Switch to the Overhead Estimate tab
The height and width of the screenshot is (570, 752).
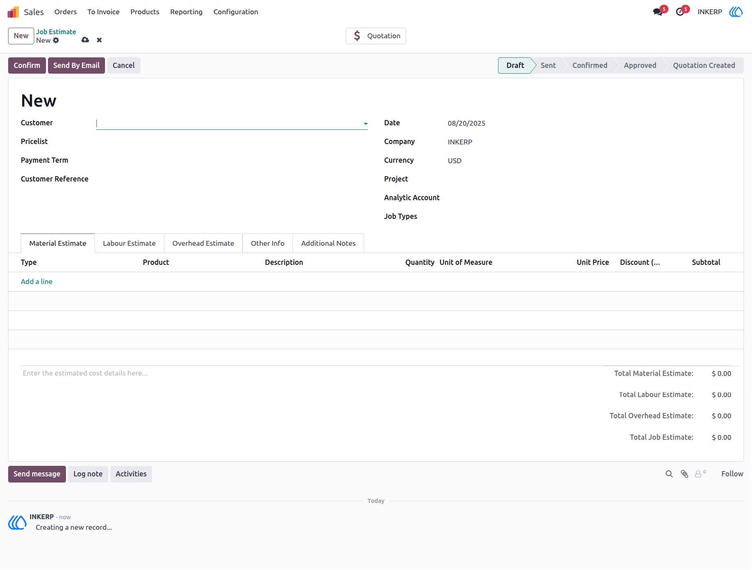click(x=203, y=243)
